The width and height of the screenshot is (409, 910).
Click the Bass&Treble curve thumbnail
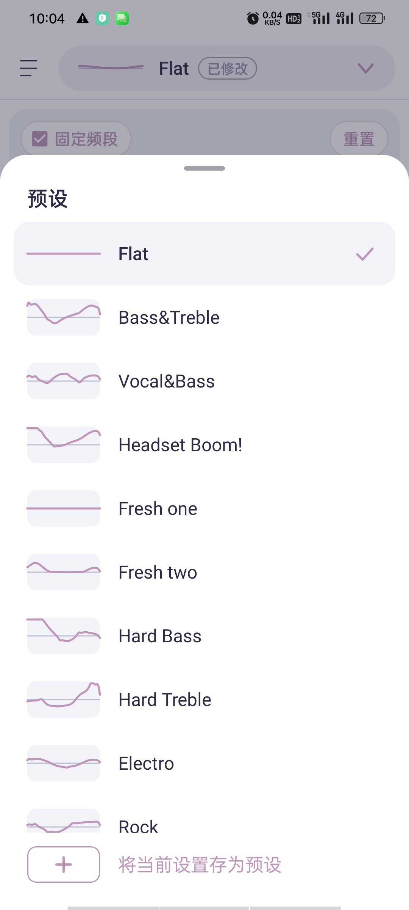click(64, 317)
